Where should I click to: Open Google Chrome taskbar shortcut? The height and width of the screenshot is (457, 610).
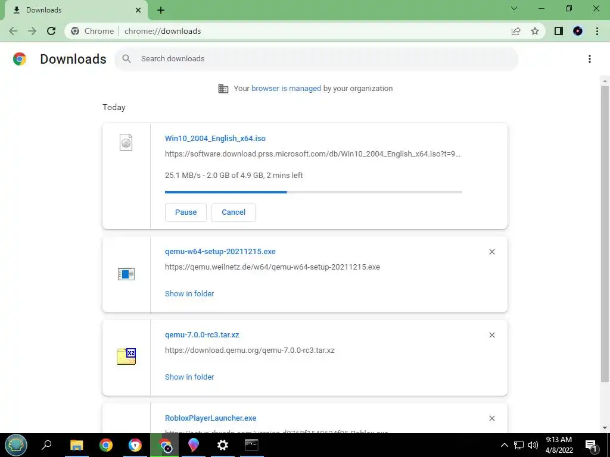point(106,445)
